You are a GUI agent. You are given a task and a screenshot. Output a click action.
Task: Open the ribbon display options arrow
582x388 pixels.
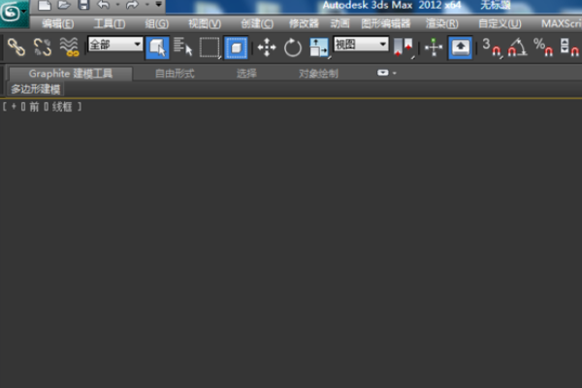(394, 73)
